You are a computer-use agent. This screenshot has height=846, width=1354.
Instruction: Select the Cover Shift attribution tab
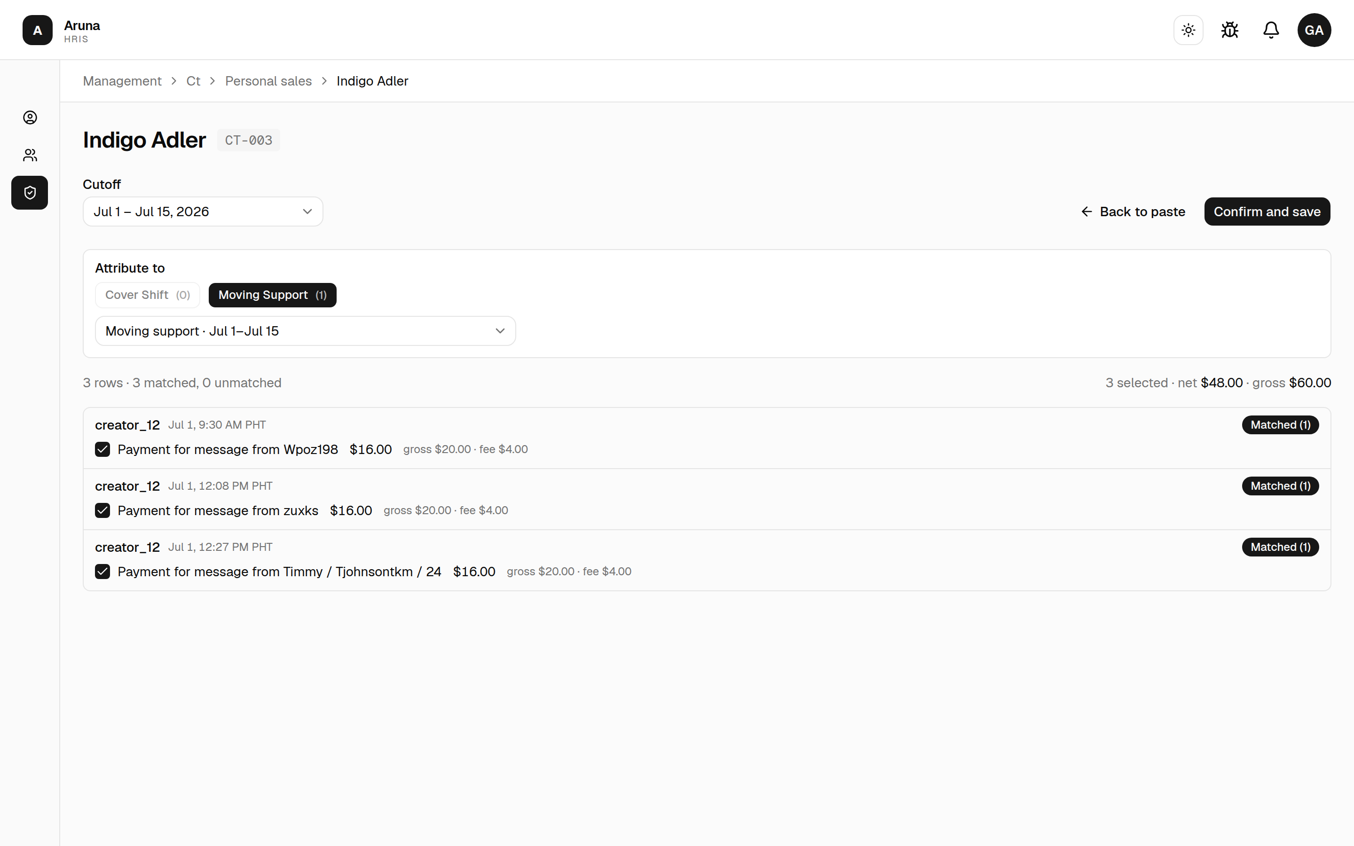148,295
